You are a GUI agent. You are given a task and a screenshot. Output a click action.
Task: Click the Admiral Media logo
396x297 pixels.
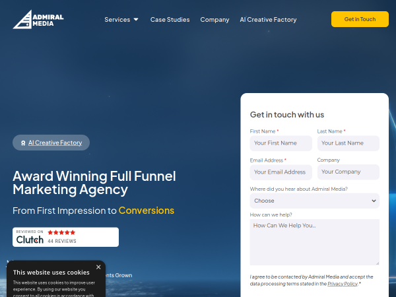(x=38, y=19)
